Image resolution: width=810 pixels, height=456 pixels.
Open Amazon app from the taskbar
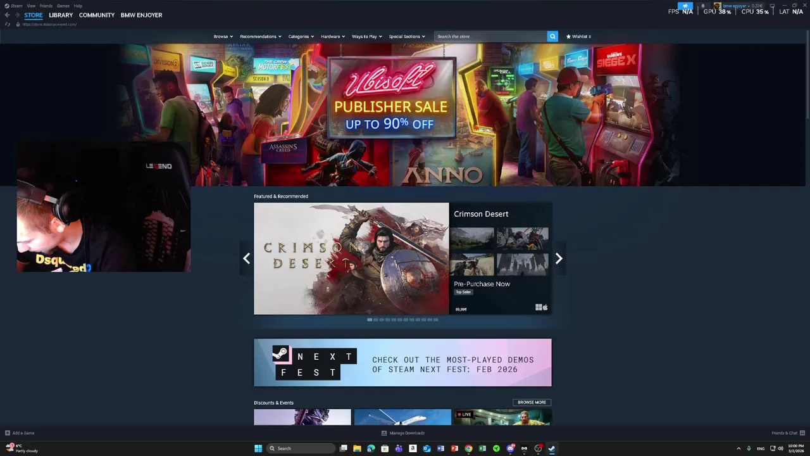413,448
